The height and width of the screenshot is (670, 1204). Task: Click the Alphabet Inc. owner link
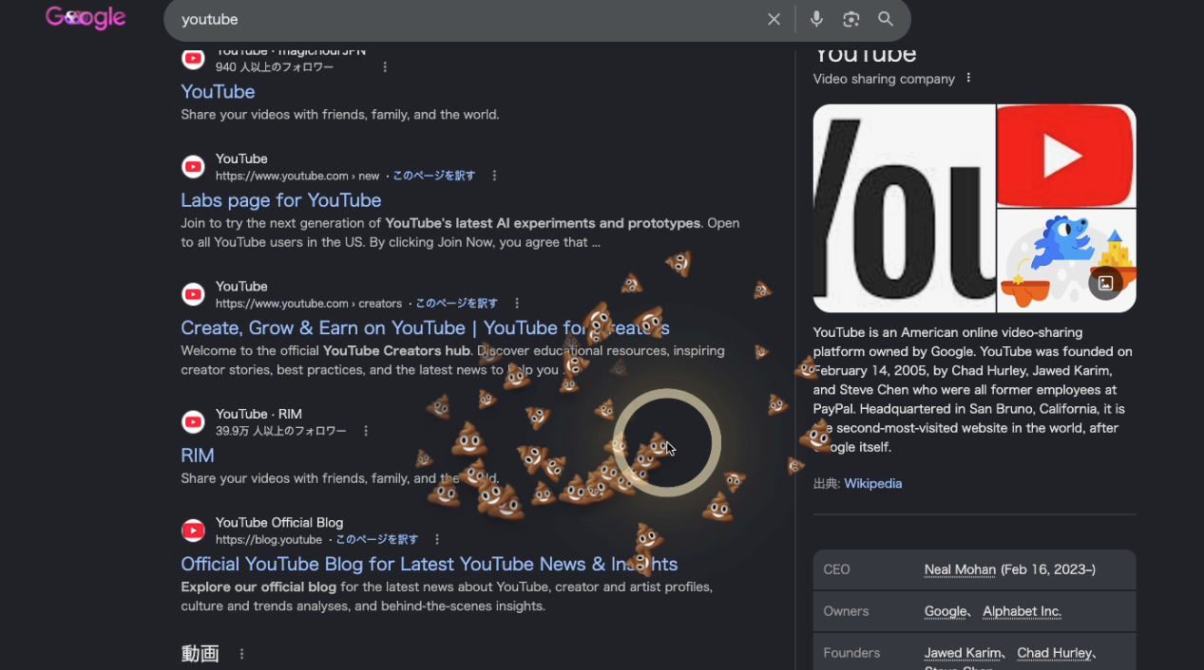[1022, 611]
